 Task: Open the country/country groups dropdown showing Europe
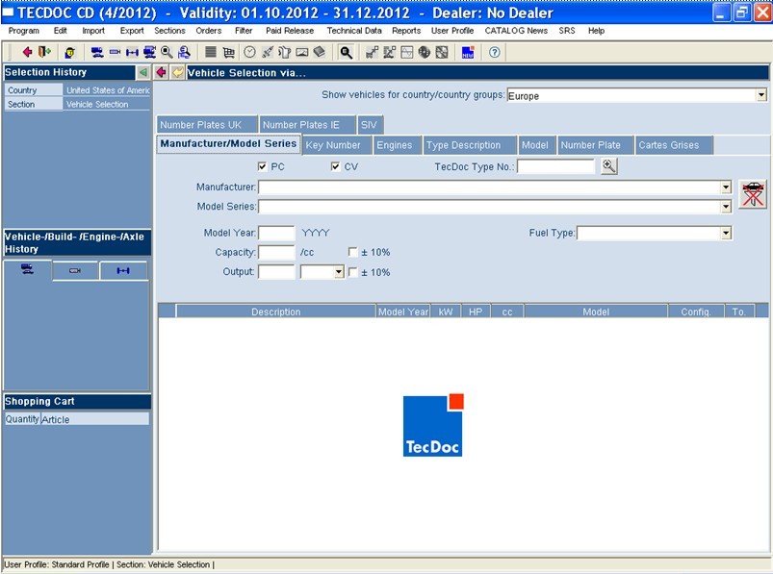click(x=762, y=94)
